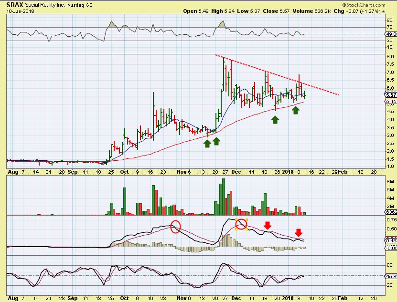
Task: Click the 8M label on the volume axis
Action: 390,182
